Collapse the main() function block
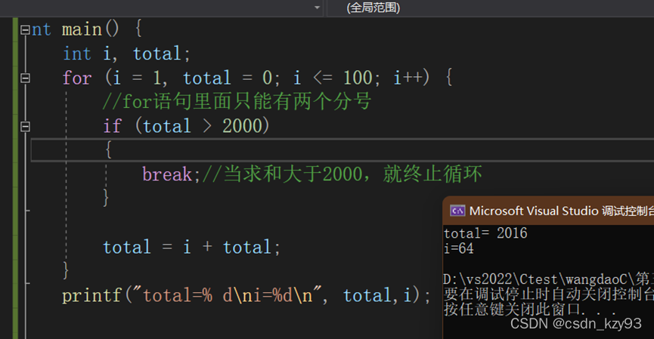The width and height of the screenshot is (654, 339). (25, 30)
